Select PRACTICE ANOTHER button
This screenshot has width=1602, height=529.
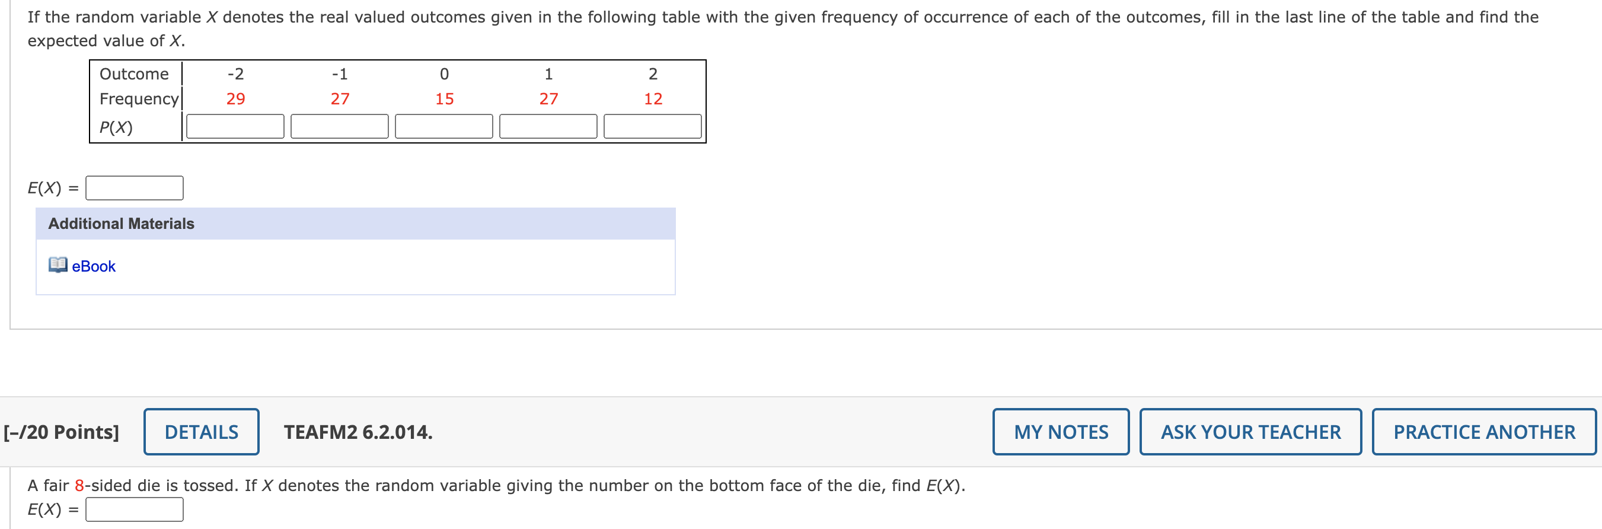point(1484,432)
